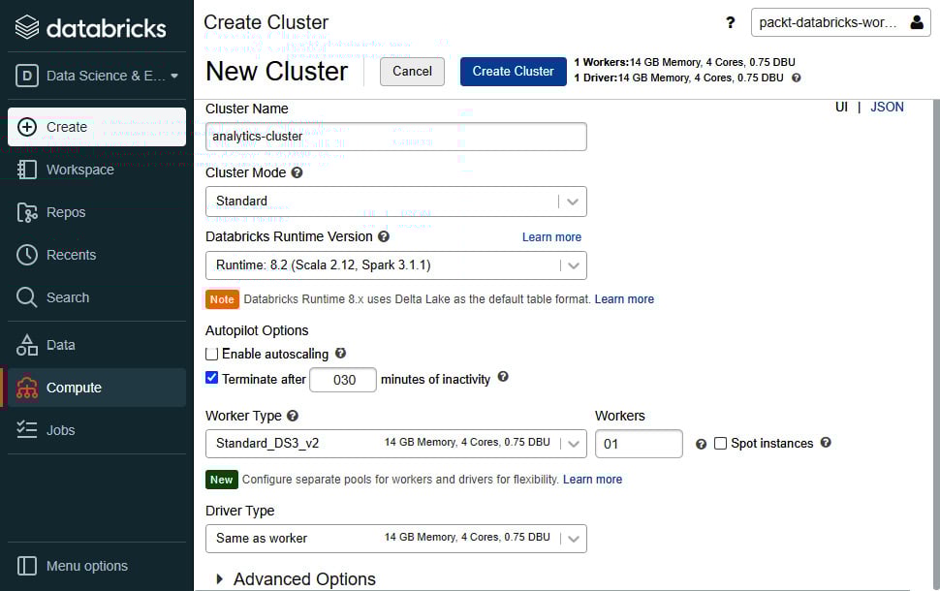The height and width of the screenshot is (591, 940).
Task: Click the Create plus icon in sidebar
Action: pos(27,127)
